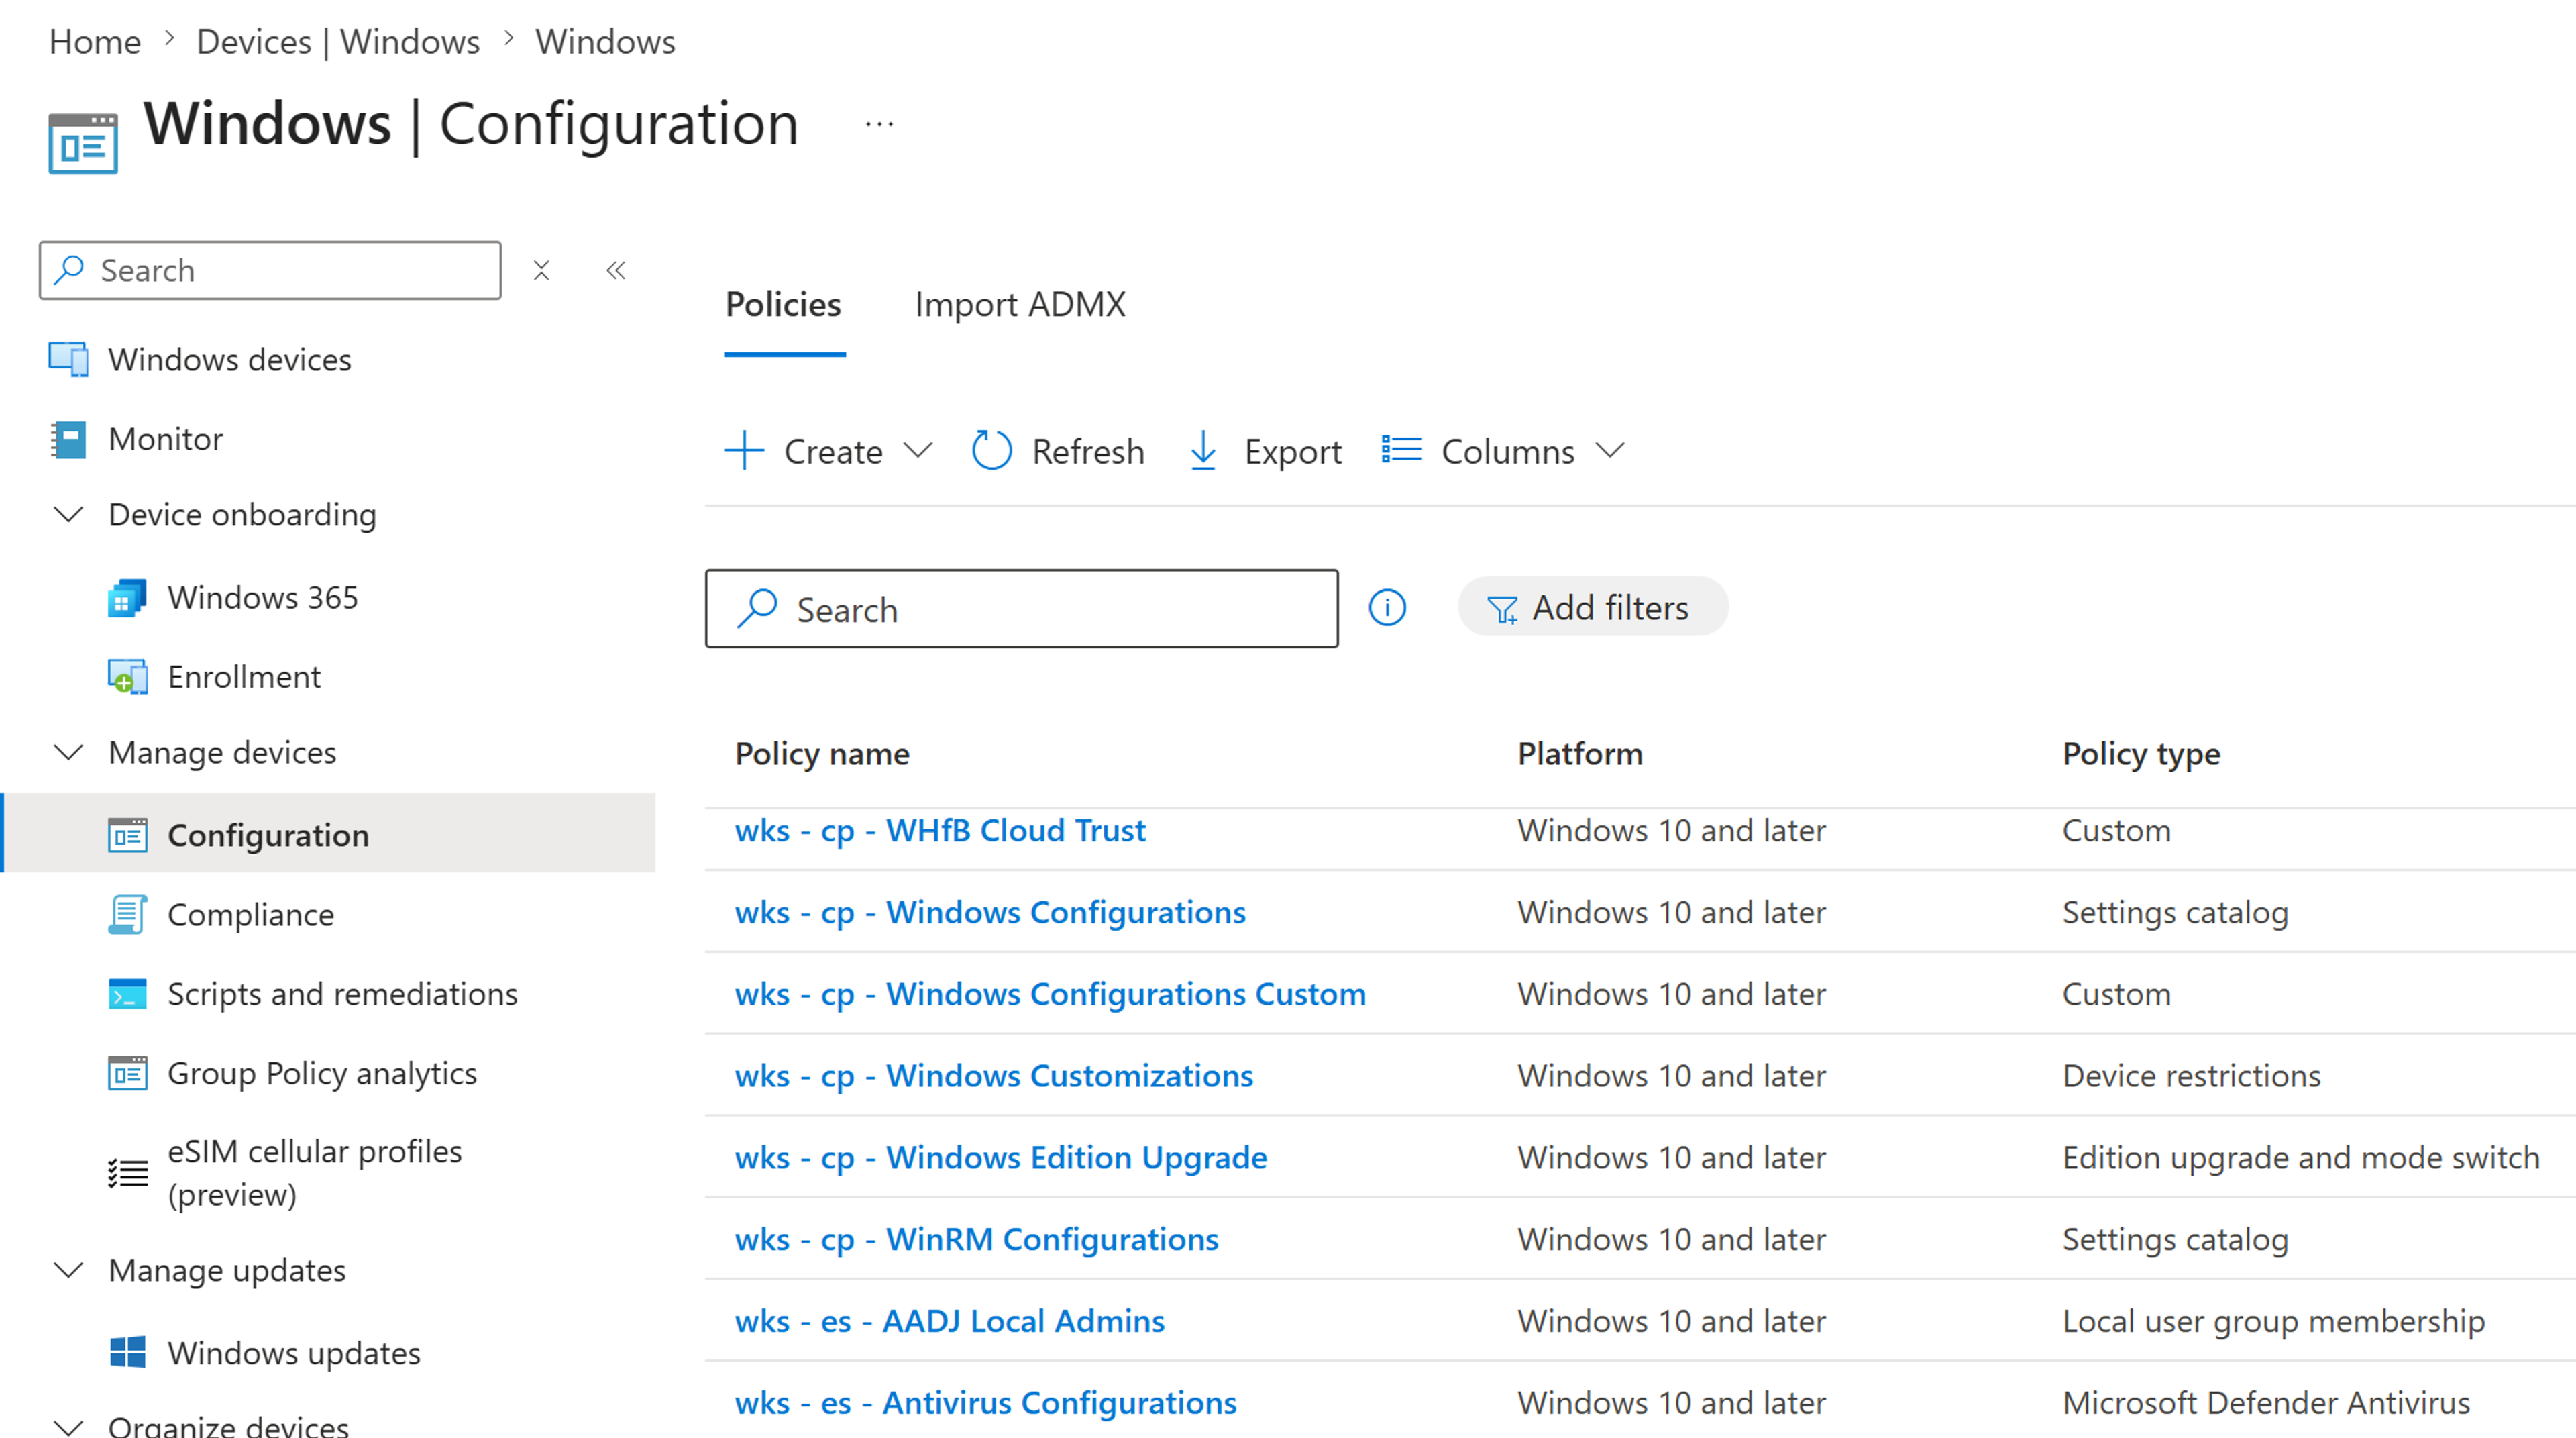Image resolution: width=2576 pixels, height=1438 pixels.
Task: Select Windows 365 label in sidebar
Action: coord(263,598)
